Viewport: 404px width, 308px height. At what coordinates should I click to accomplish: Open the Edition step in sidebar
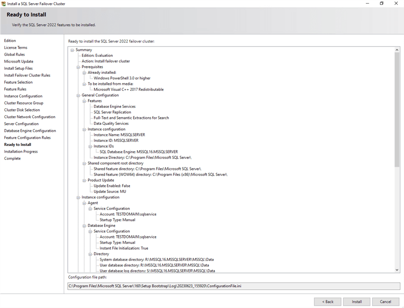(10, 41)
